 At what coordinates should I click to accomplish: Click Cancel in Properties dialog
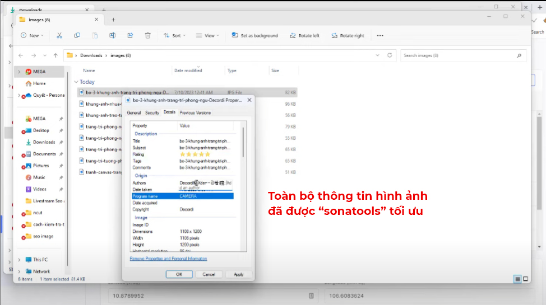(x=209, y=274)
